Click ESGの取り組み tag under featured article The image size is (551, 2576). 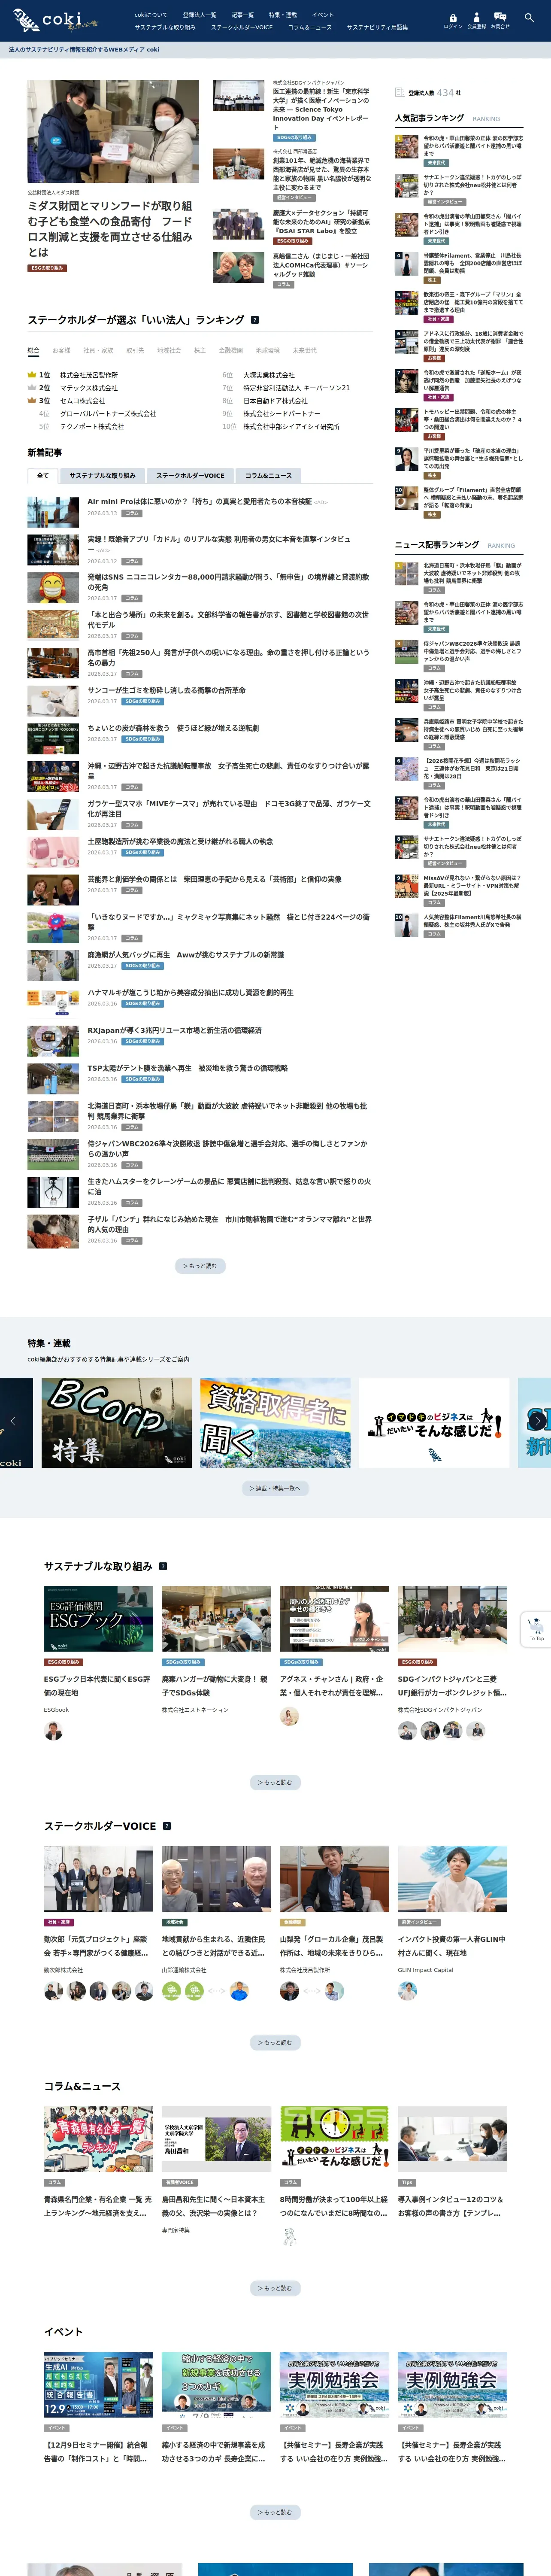click(47, 268)
